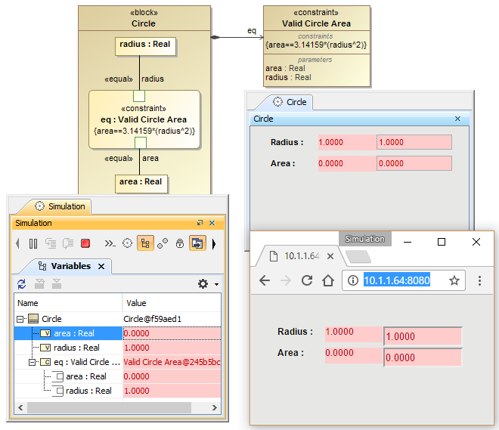This screenshot has height=430, width=499.
Task: Go to browser home page
Action: (328, 280)
